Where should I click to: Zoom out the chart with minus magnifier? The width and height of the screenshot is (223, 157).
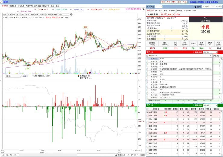116,155
